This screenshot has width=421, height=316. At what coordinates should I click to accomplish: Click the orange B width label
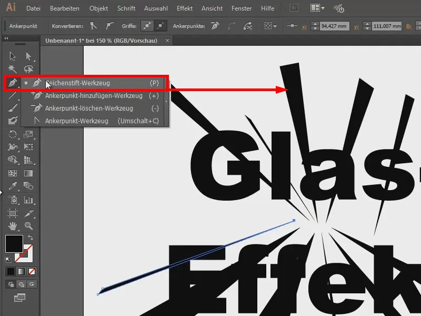pyautogui.click(x=409, y=26)
